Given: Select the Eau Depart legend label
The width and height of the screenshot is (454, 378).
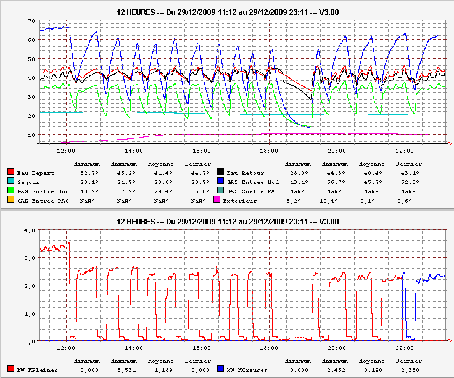Looking at the screenshot, I should (34, 173).
